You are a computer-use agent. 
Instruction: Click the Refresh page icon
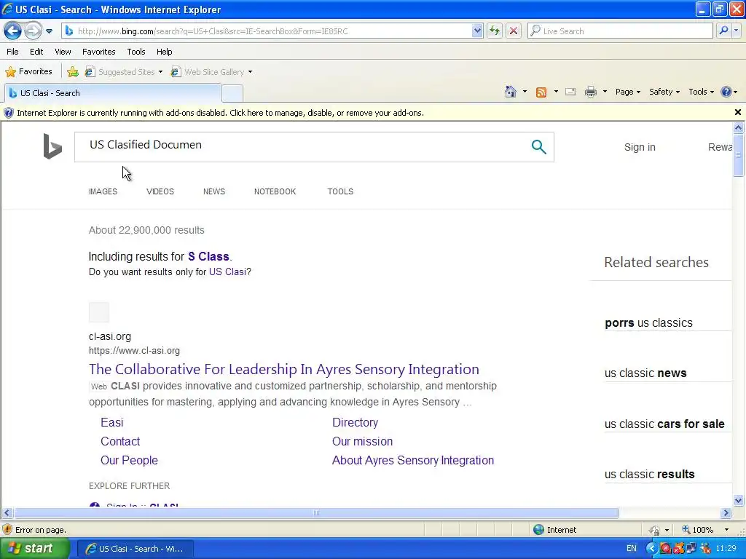point(495,31)
